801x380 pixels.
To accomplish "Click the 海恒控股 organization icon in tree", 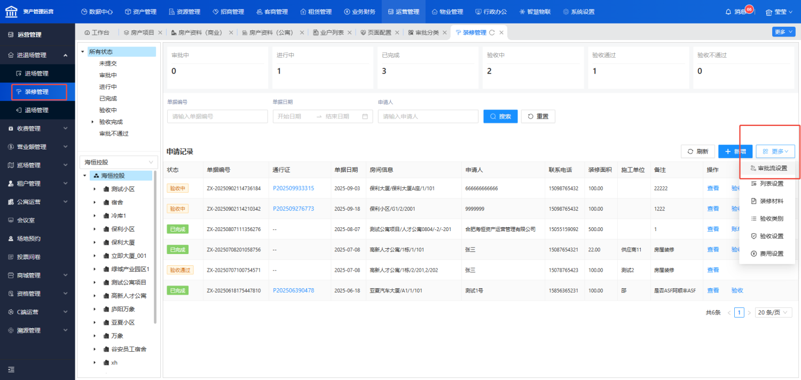I will point(96,176).
